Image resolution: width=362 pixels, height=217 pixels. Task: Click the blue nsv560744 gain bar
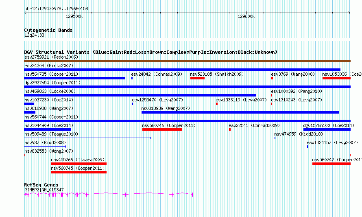187,121
